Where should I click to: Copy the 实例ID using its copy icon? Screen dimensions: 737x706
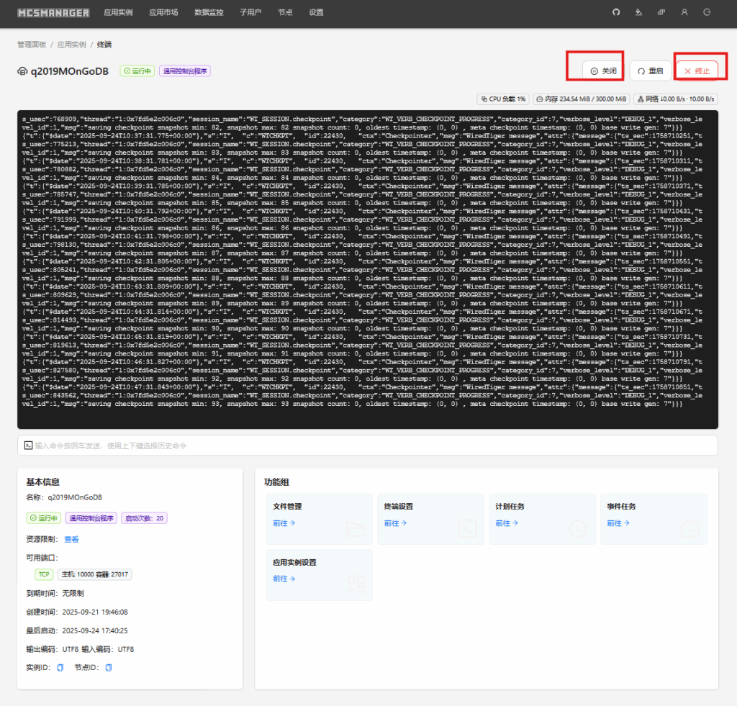pyautogui.click(x=60, y=667)
